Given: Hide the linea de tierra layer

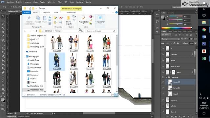Looking at the screenshot, I should tap(163, 66).
